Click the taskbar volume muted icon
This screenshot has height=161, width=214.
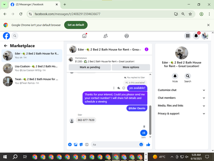(187, 157)
